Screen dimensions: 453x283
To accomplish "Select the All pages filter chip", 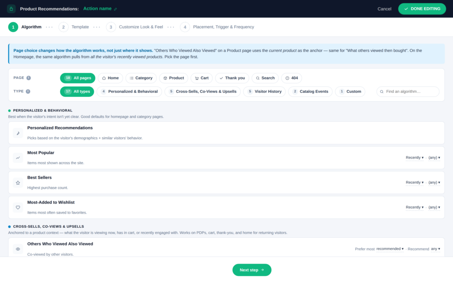I will point(78,78).
